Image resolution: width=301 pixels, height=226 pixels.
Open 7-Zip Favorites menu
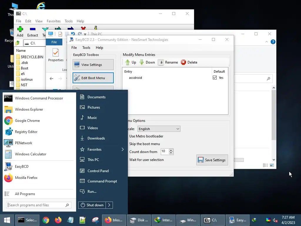click(53, 21)
